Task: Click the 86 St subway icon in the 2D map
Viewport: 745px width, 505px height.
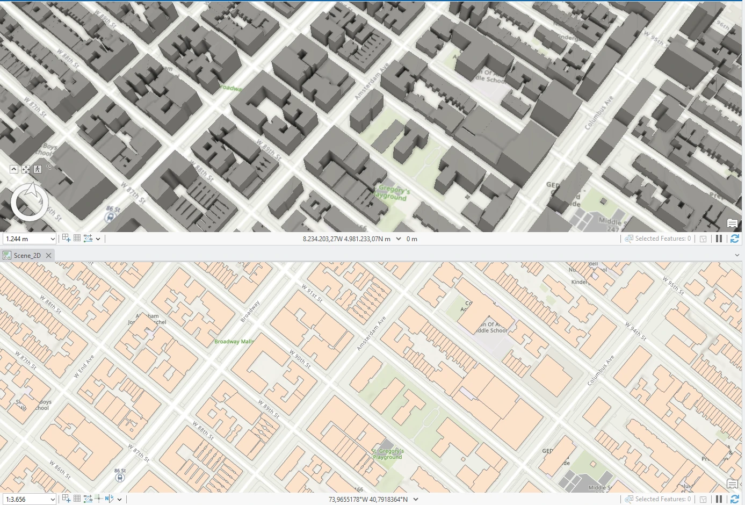Action: [x=119, y=478]
